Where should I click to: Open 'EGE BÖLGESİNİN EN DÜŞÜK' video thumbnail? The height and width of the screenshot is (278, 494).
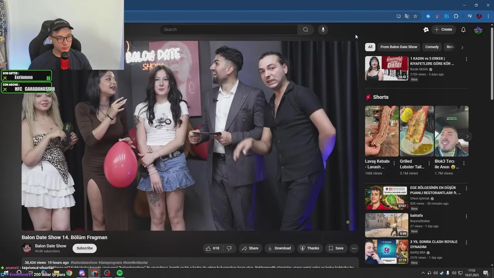click(386, 198)
